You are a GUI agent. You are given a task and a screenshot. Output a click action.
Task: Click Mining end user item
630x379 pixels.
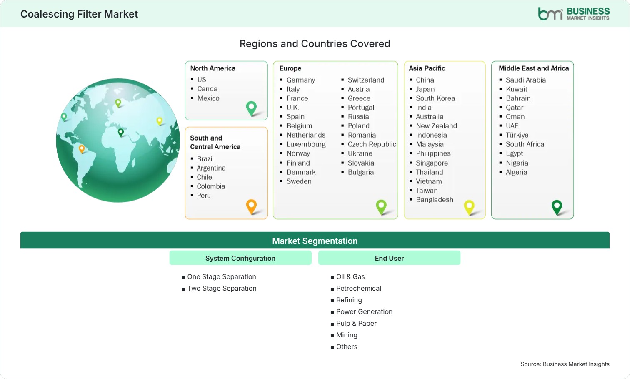coord(347,335)
